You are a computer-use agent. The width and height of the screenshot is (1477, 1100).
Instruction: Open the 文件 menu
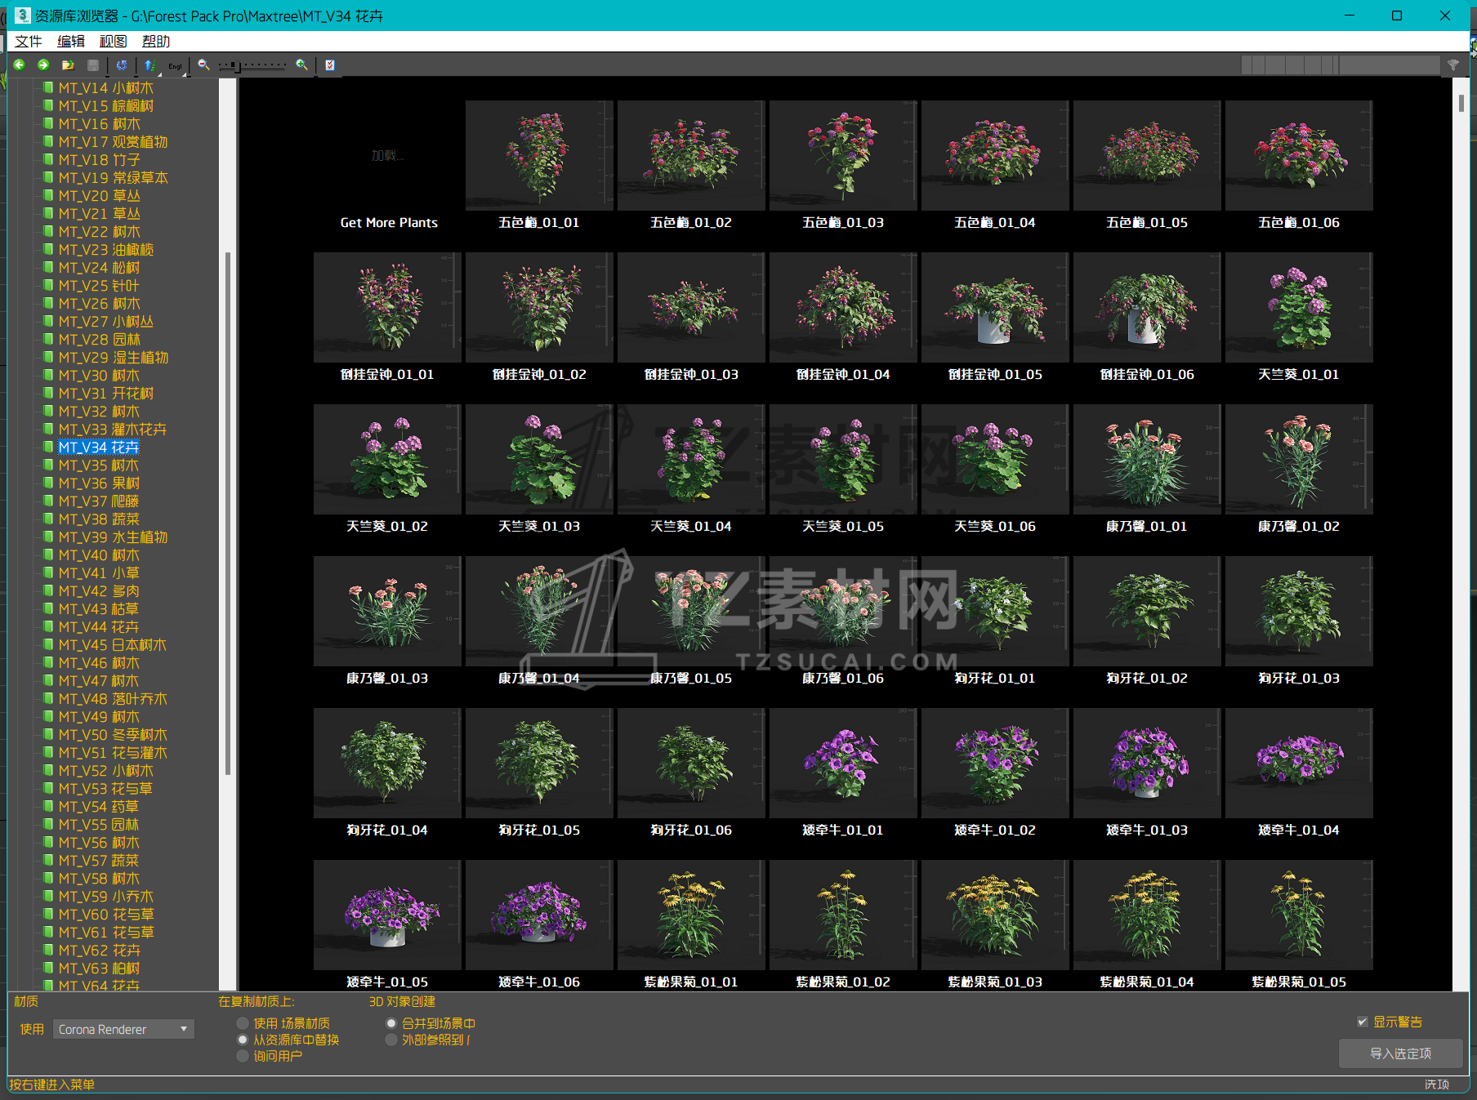pos(29,42)
